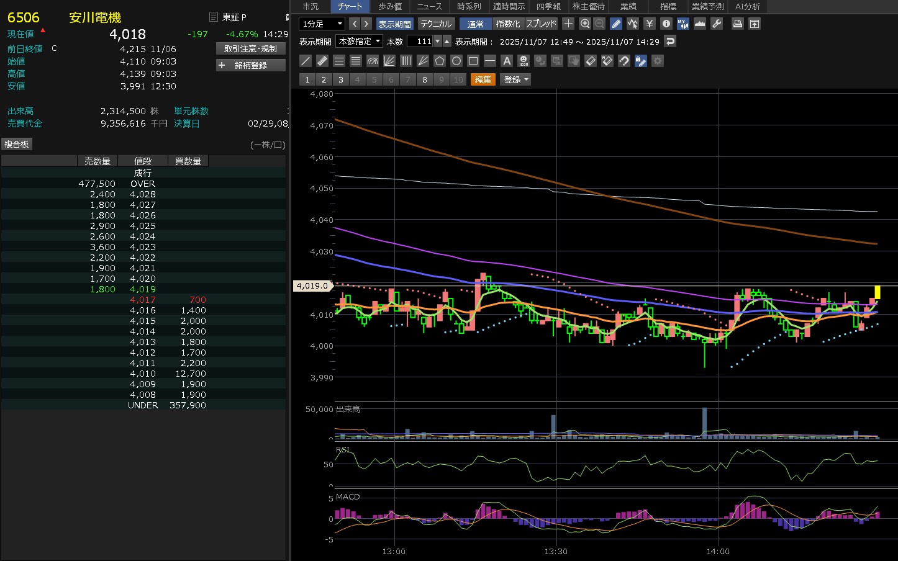Select the ellipse drawing tool
Image resolution: width=898 pixels, height=561 pixels.
456,61
